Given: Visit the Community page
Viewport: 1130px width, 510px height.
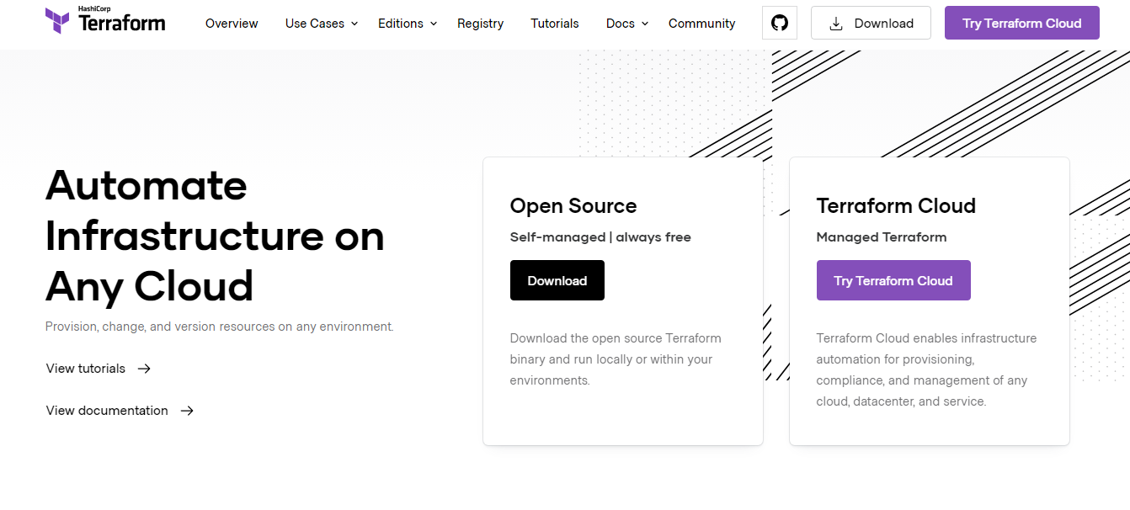Looking at the screenshot, I should pyautogui.click(x=701, y=24).
